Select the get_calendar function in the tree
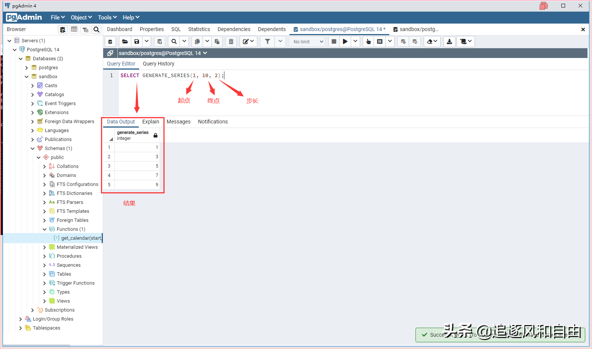 click(82, 238)
